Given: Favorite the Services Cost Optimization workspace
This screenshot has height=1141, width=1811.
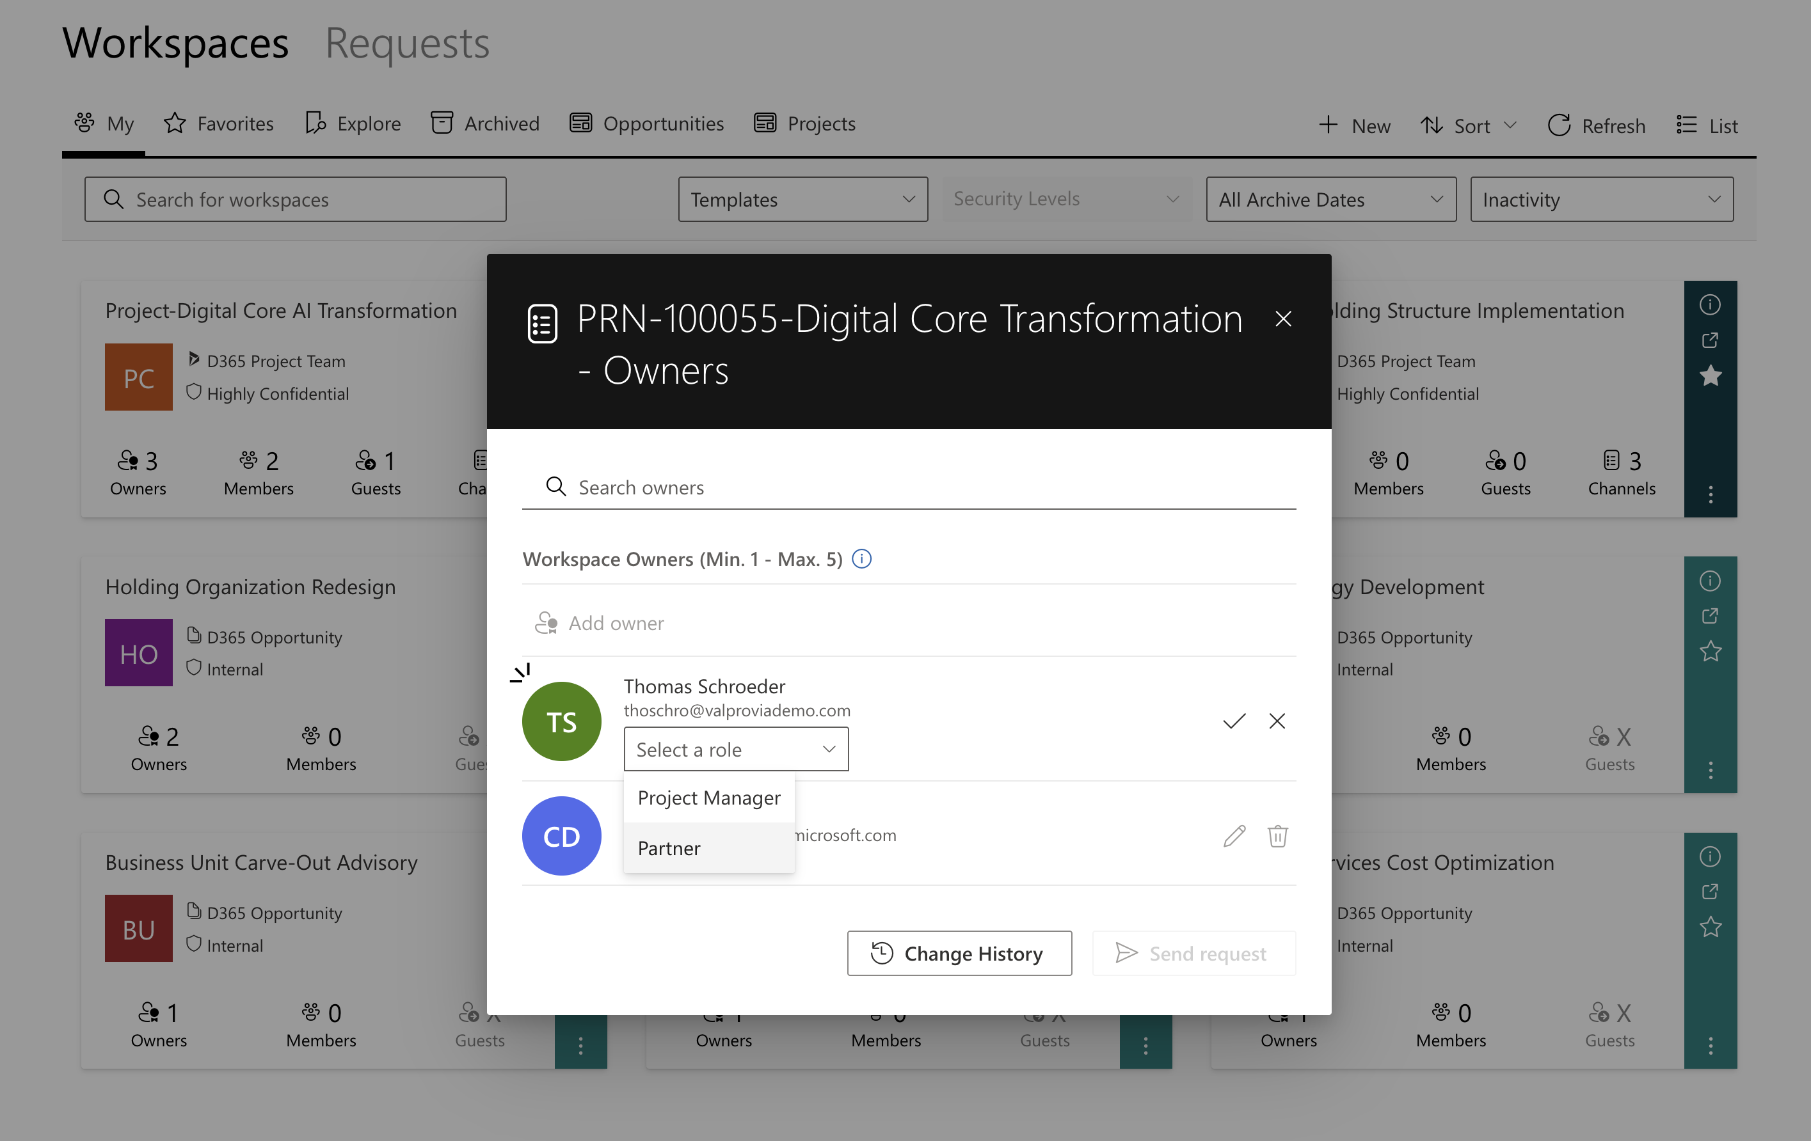Looking at the screenshot, I should 1711,927.
